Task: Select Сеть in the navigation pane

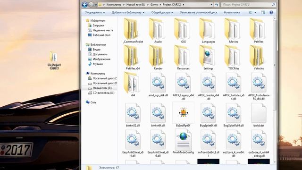Action: [x=91, y=102]
